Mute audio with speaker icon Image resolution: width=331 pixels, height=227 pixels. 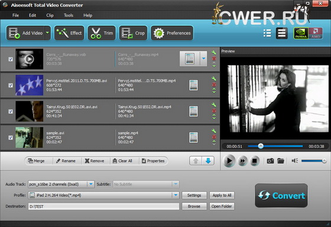pyautogui.click(x=295, y=161)
